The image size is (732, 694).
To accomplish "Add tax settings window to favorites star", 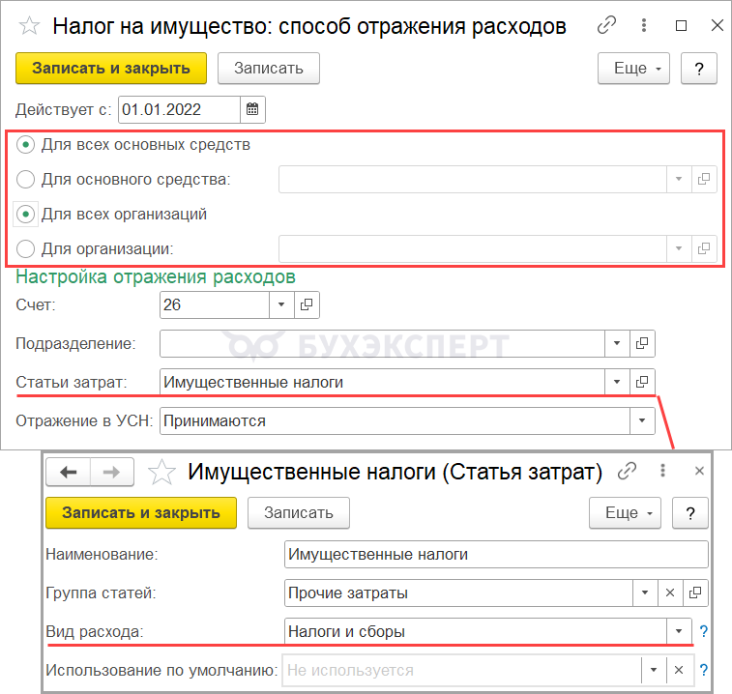I will click(x=29, y=26).
